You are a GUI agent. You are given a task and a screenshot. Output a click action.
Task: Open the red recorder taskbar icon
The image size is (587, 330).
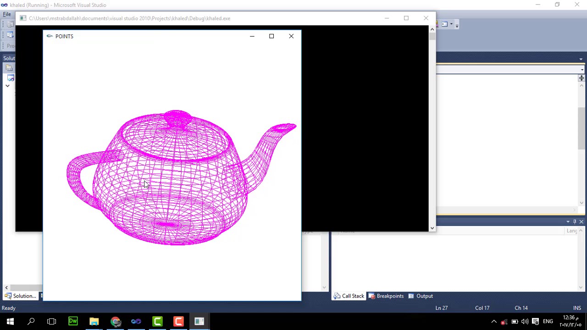tap(178, 321)
